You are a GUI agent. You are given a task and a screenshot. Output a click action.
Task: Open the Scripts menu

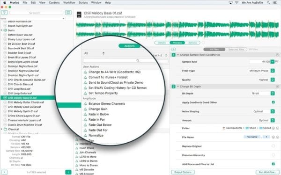pyautogui.click(x=83, y=2)
